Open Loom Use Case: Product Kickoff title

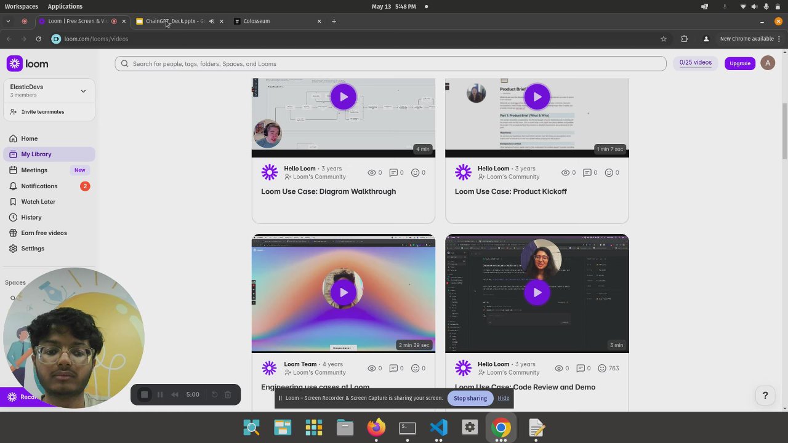(x=511, y=191)
